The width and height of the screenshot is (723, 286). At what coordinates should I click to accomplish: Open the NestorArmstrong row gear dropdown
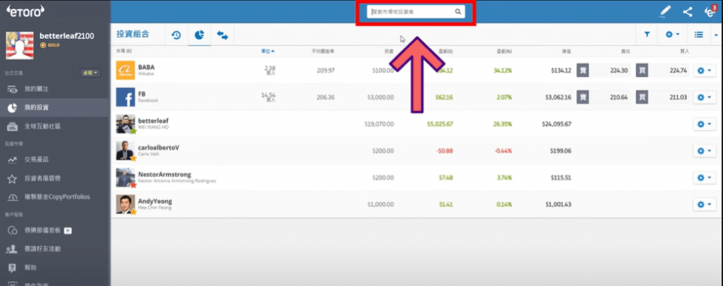[x=705, y=177]
